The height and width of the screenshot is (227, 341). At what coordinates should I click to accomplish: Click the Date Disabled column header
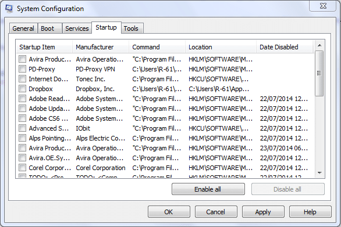pos(285,47)
